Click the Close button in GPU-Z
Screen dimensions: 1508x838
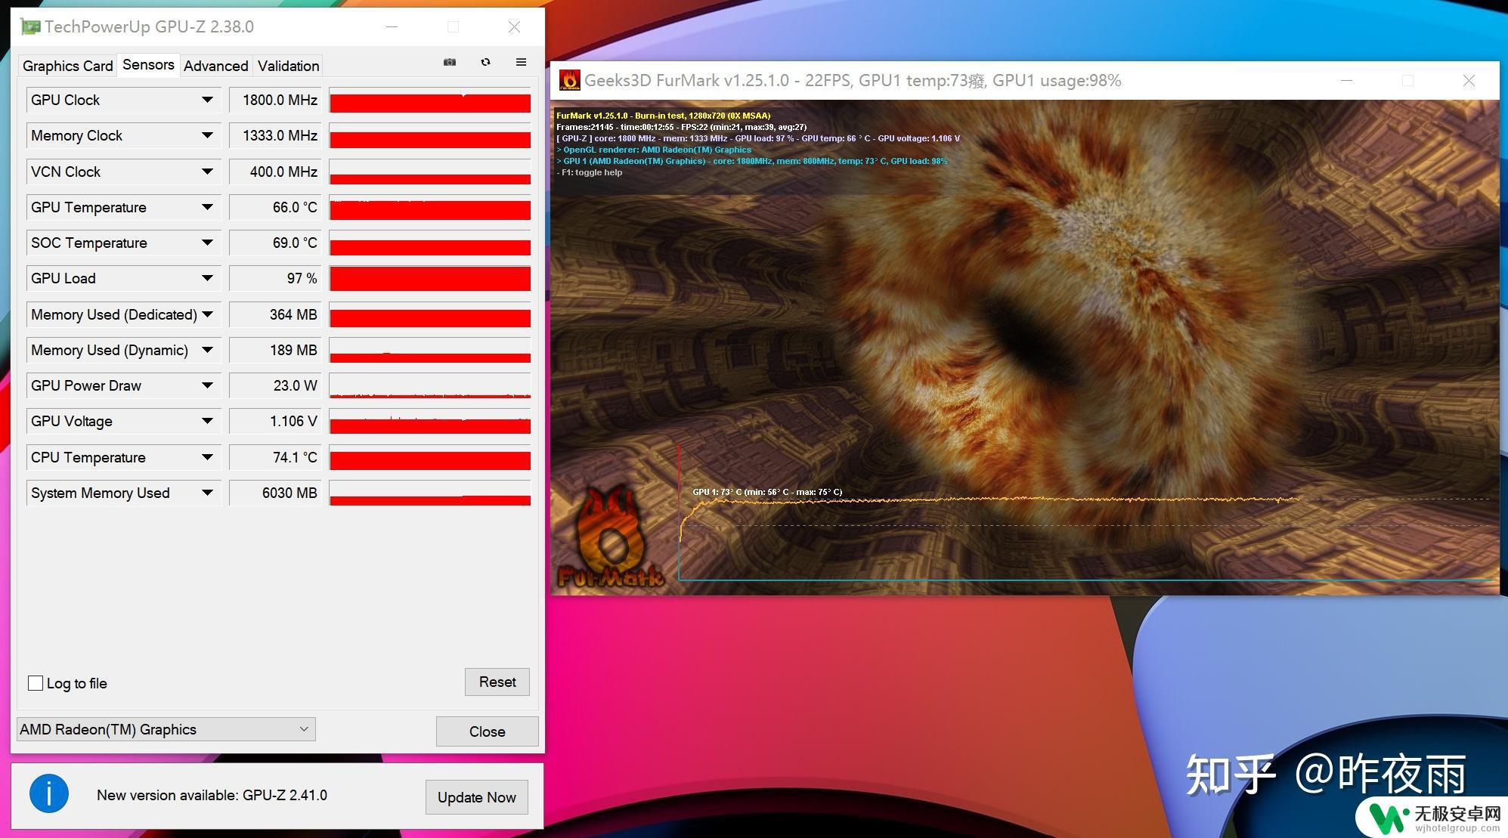[x=487, y=731]
